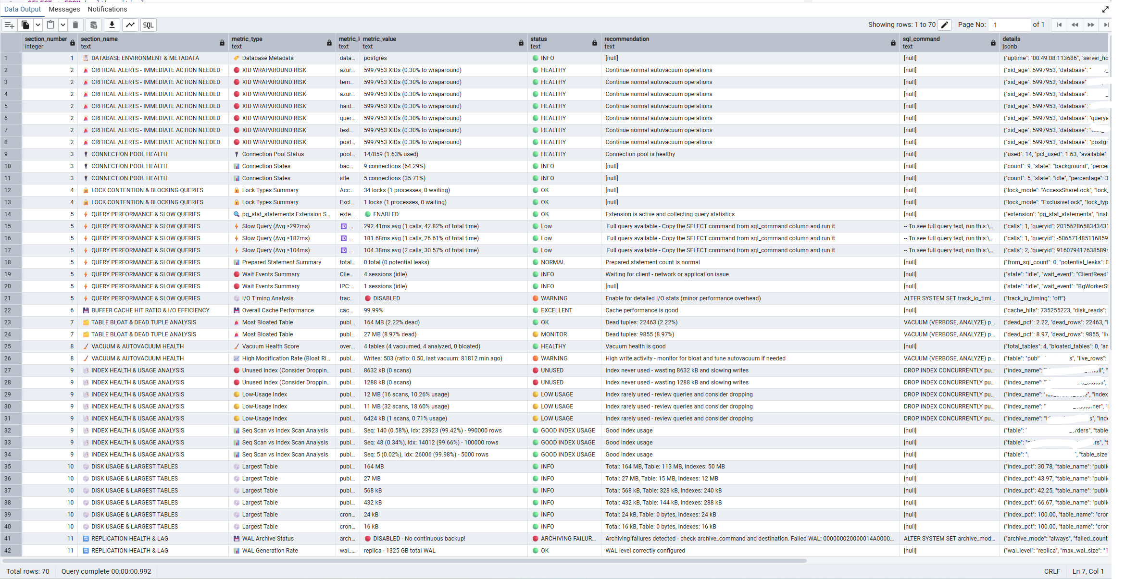Add a new row to the data grid
Image resolution: width=1125 pixels, height=579 pixels.
tap(9, 25)
